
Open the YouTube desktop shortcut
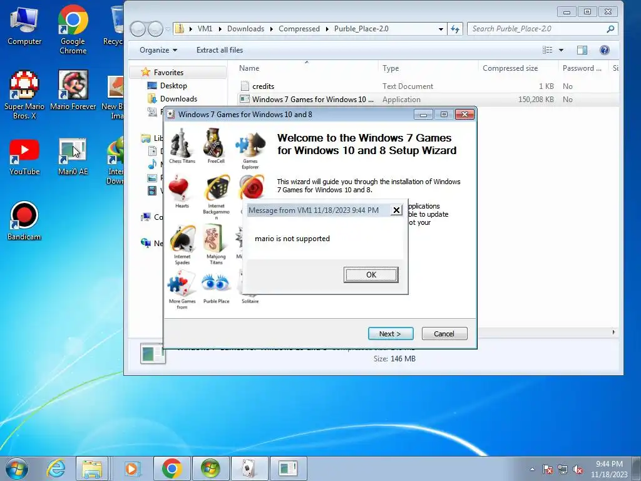coord(24,157)
